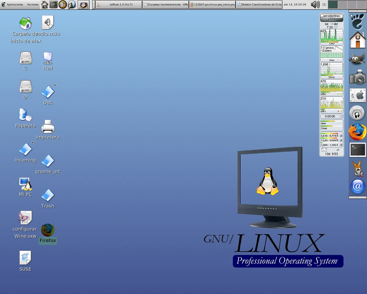
Task: Click the GNOME foot icon in the dock
Action: coord(358,22)
